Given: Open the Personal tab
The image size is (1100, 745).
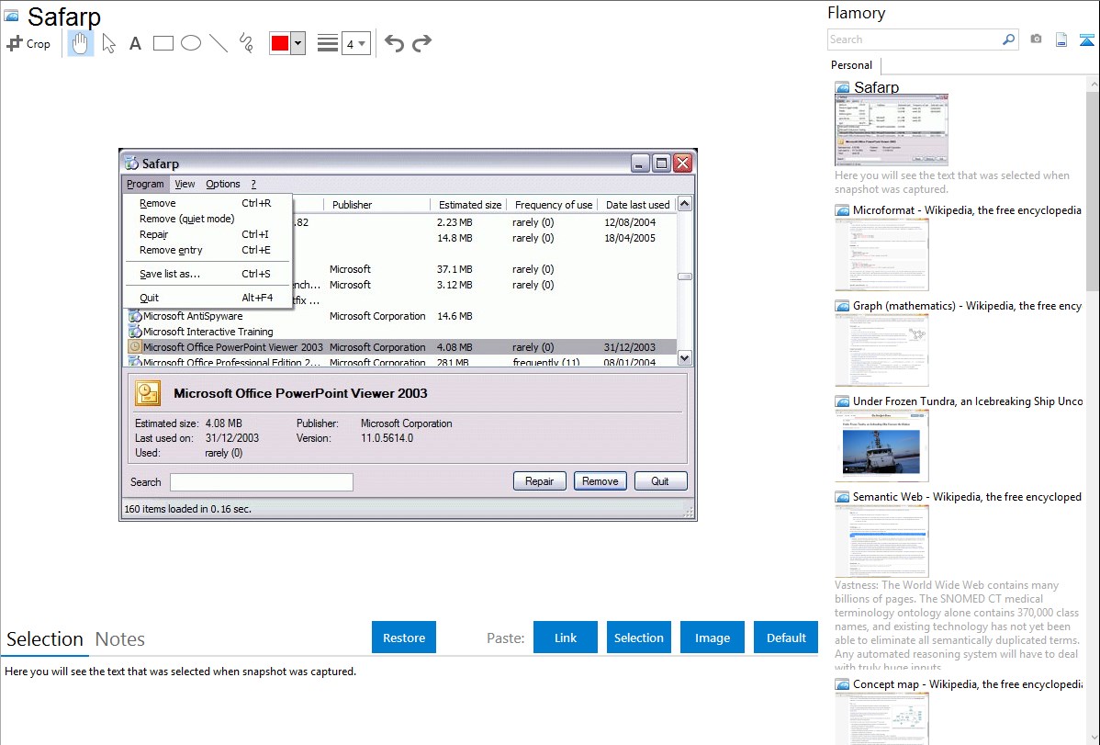Looking at the screenshot, I should point(851,65).
